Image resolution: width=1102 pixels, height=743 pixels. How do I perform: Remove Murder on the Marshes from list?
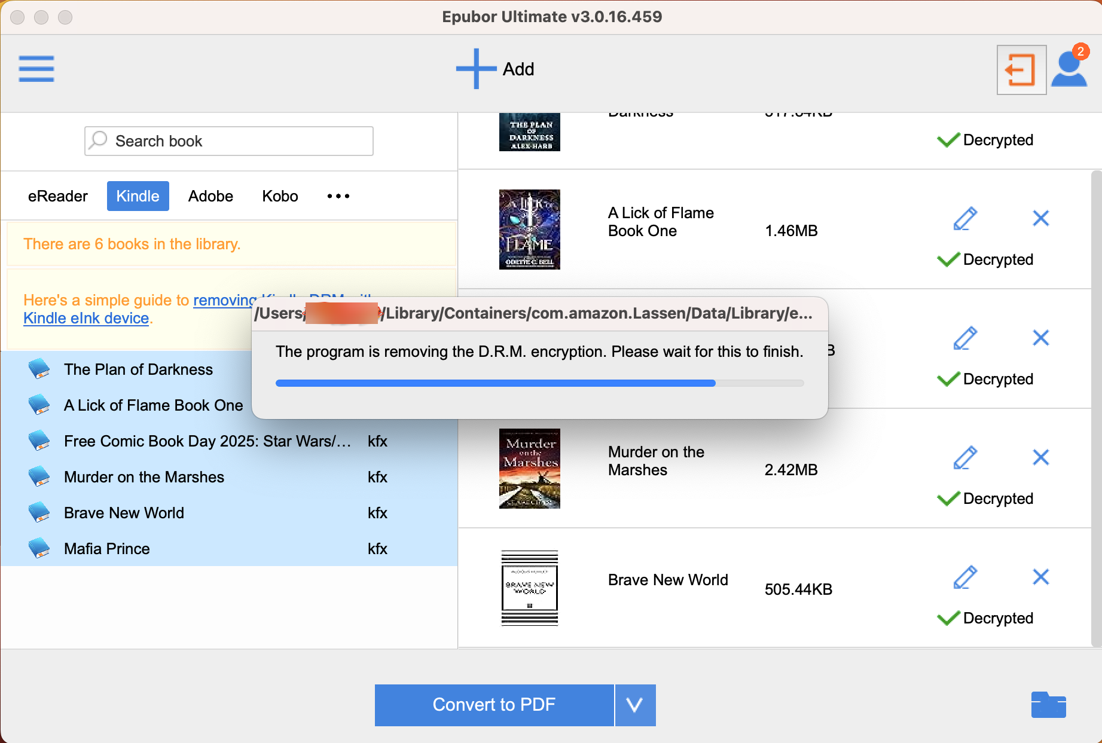(1040, 458)
